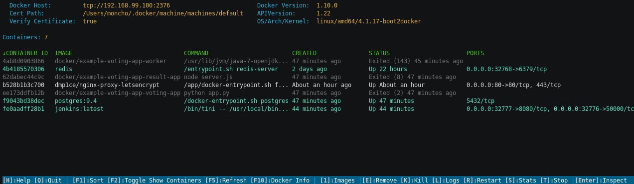Click the COMMAND column header
The height and width of the screenshot is (184, 634).
(196, 53)
